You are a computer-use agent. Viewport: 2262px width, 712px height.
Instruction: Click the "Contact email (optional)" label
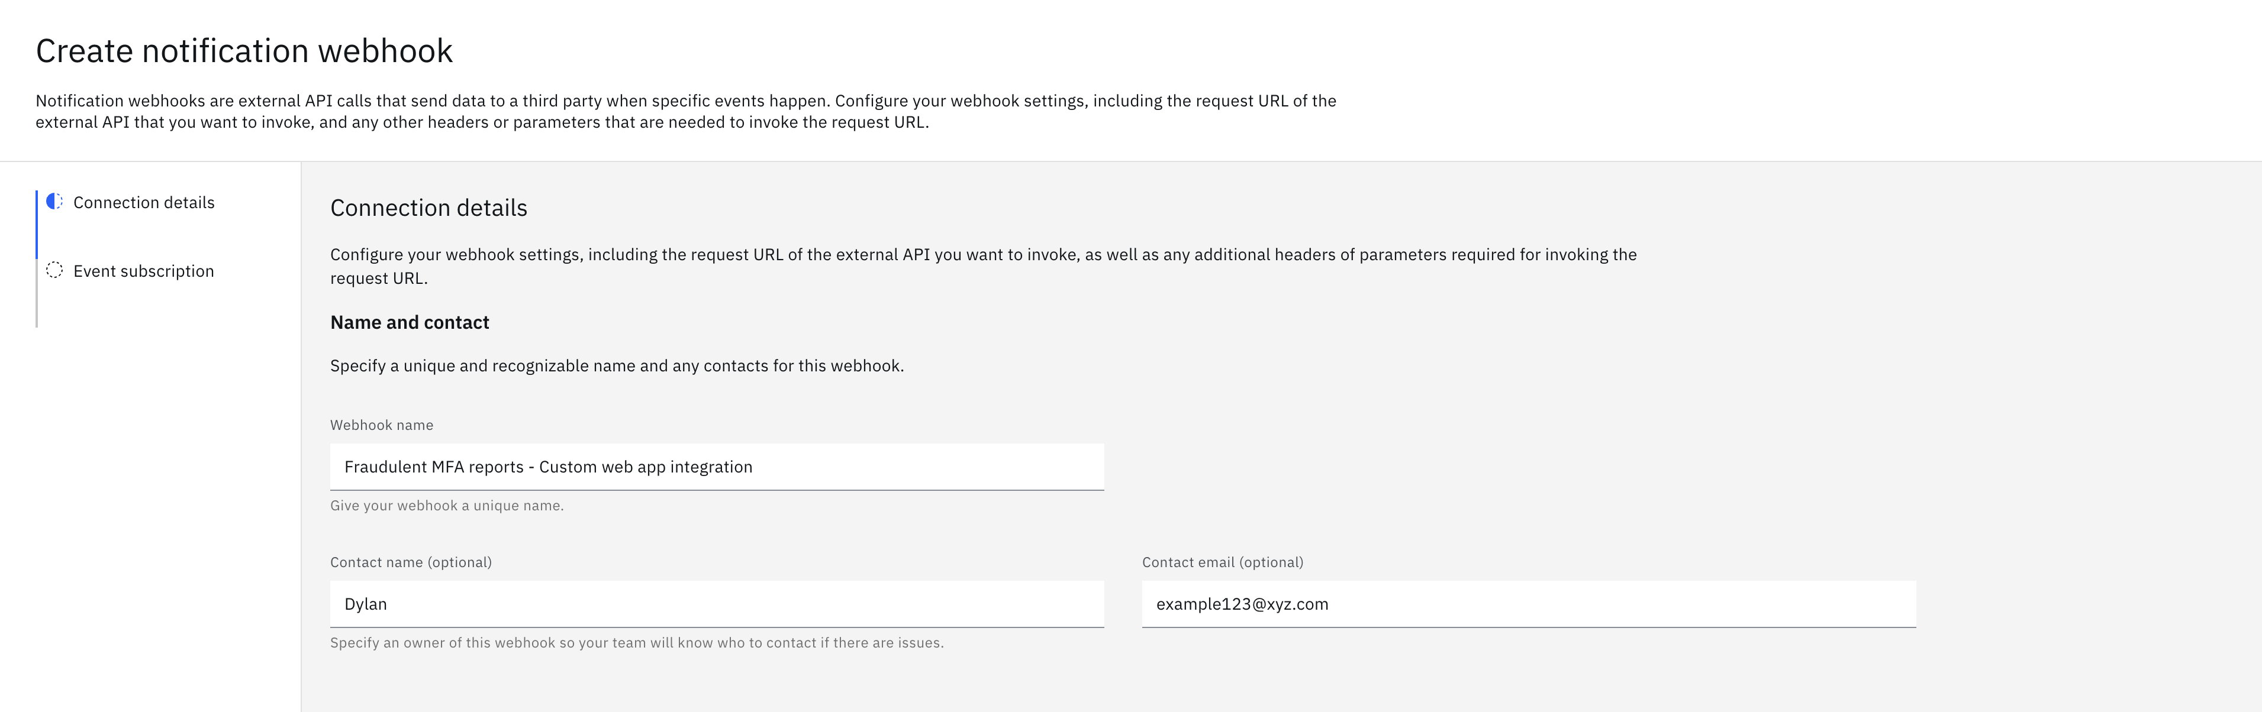[x=1222, y=562]
